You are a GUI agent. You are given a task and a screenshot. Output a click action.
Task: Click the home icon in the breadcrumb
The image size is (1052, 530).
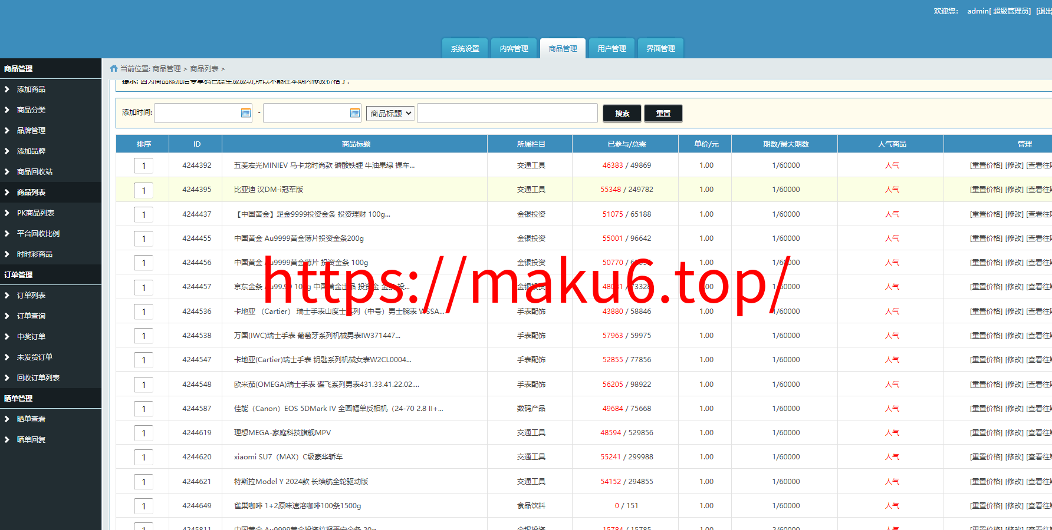pyautogui.click(x=114, y=68)
